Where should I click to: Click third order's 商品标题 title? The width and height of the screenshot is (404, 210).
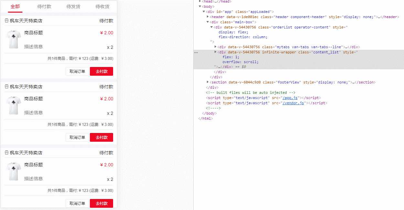pyautogui.click(x=34, y=165)
